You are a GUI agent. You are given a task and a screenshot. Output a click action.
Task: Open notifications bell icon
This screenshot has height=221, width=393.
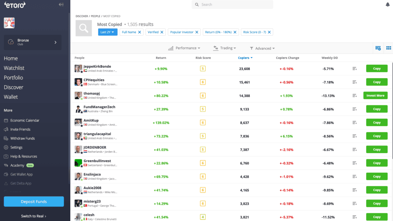(x=387, y=5)
